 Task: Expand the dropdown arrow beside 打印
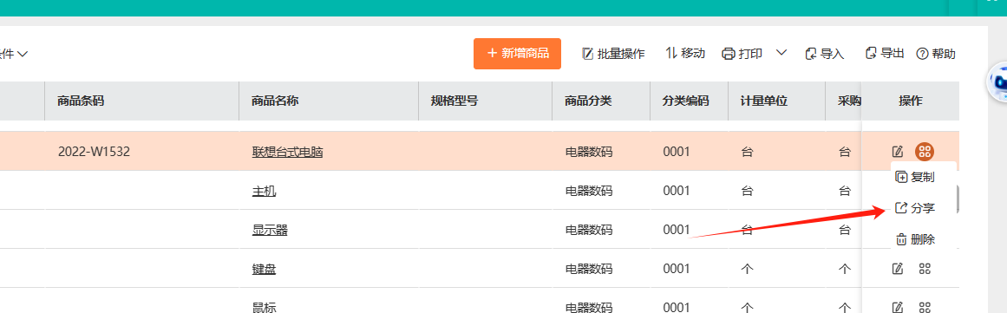(781, 53)
